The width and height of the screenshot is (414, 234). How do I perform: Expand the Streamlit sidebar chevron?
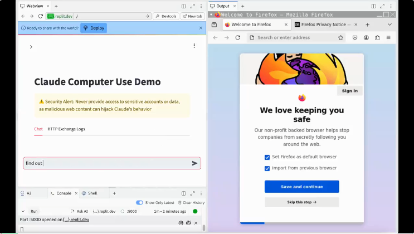(31, 47)
